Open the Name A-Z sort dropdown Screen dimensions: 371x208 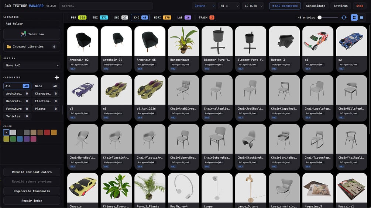click(x=32, y=65)
